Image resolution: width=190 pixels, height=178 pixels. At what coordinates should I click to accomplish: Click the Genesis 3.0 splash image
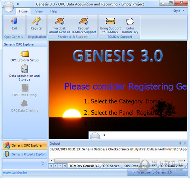(x=118, y=90)
